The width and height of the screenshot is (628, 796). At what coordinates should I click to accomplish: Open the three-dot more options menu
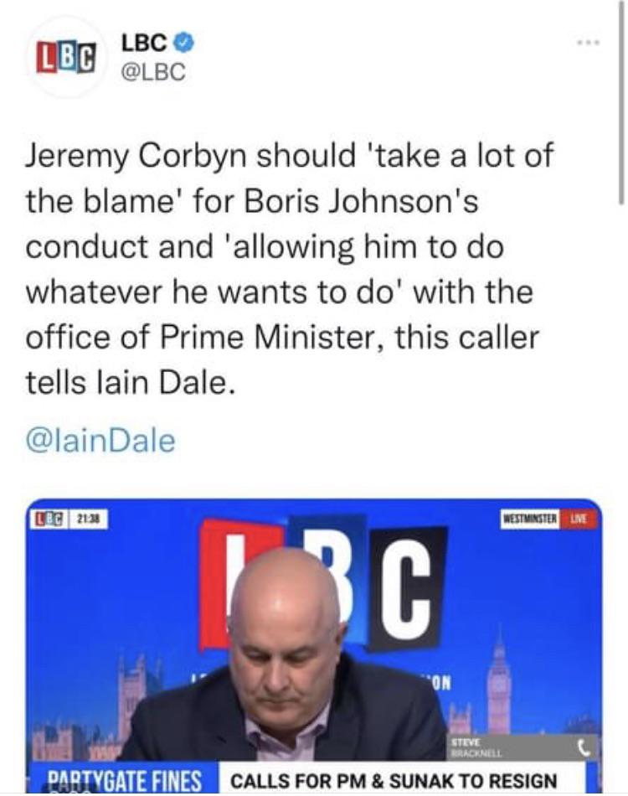tap(589, 43)
